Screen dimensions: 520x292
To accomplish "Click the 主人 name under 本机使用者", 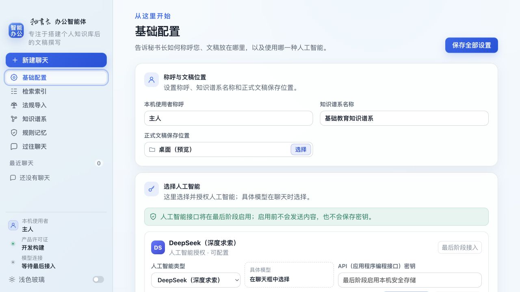I will (x=28, y=229).
